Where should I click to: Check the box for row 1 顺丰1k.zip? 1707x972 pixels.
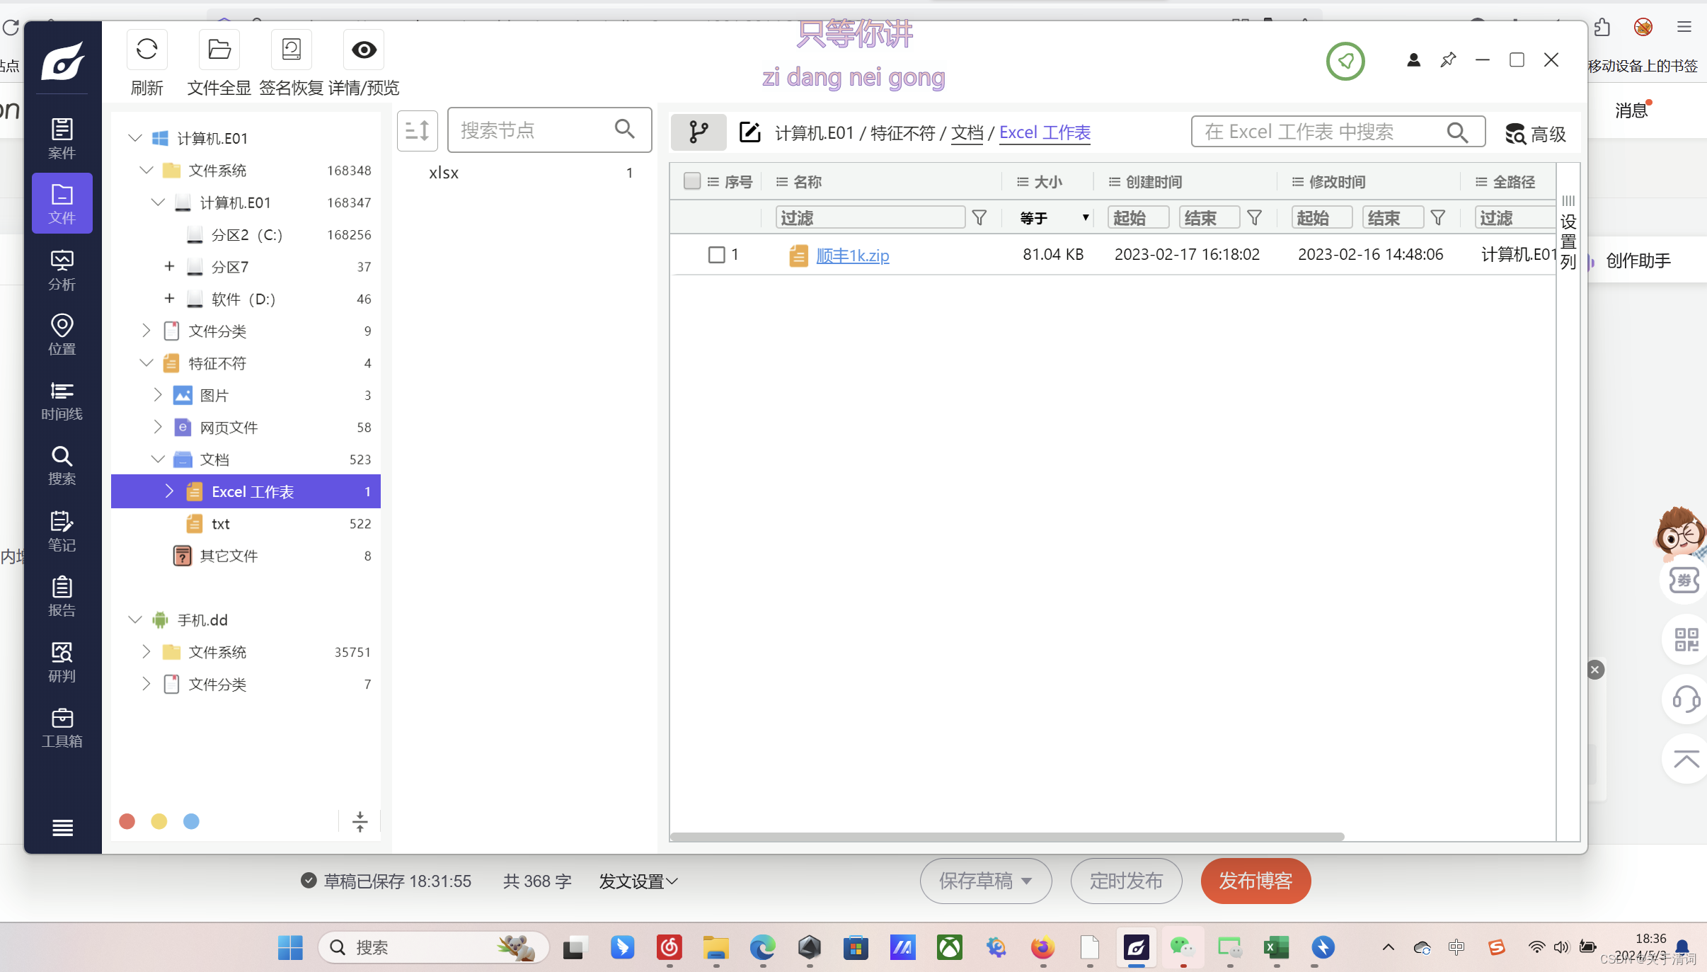[x=716, y=255]
